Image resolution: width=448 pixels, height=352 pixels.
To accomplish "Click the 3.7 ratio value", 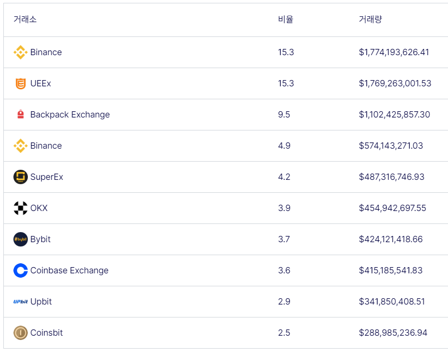I will pyautogui.click(x=284, y=239).
